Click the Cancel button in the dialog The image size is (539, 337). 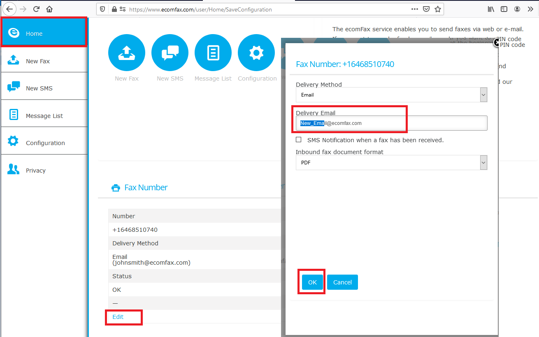pyautogui.click(x=342, y=282)
